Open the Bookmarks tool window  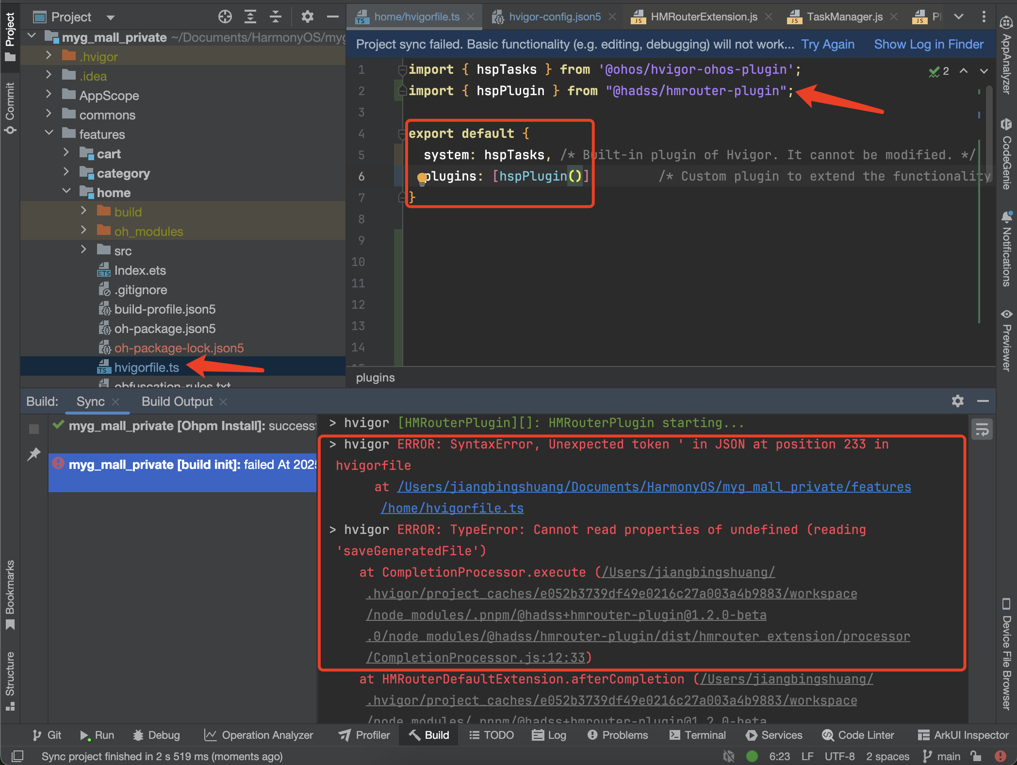[10, 596]
